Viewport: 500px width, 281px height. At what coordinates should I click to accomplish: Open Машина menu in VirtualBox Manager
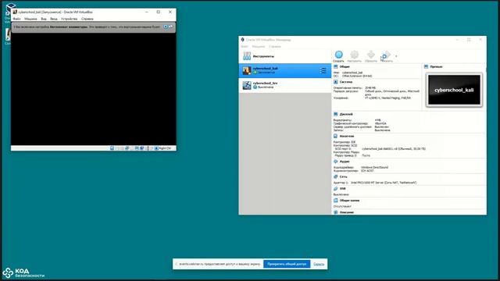(259, 47)
